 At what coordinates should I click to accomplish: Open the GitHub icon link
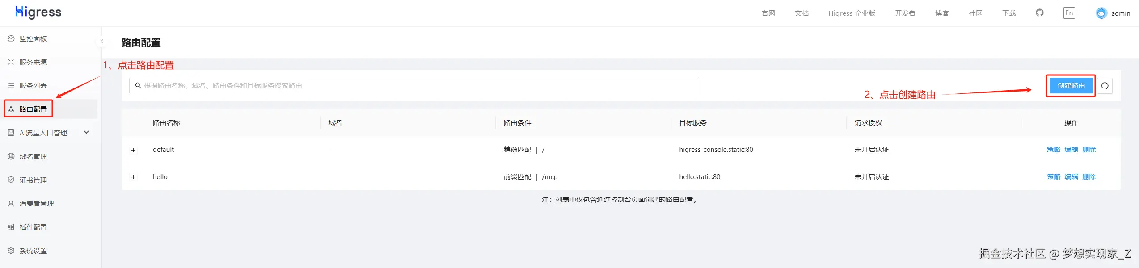1039,13
